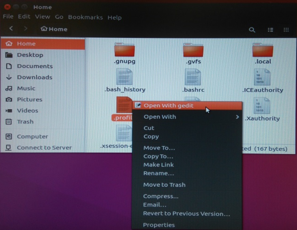
Task: Go back with the left arrow
Action: click(11, 29)
